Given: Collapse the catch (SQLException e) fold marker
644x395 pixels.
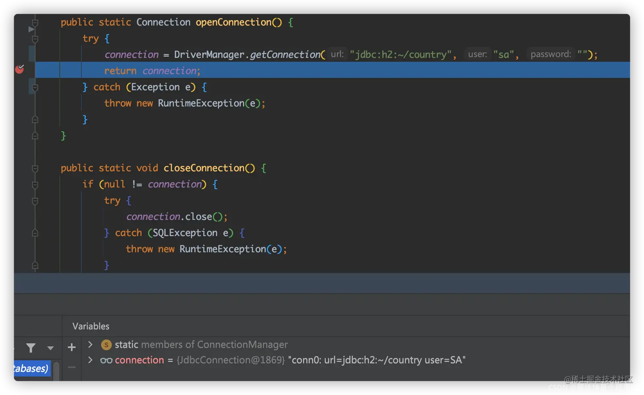Looking at the screenshot, I should [x=35, y=233].
